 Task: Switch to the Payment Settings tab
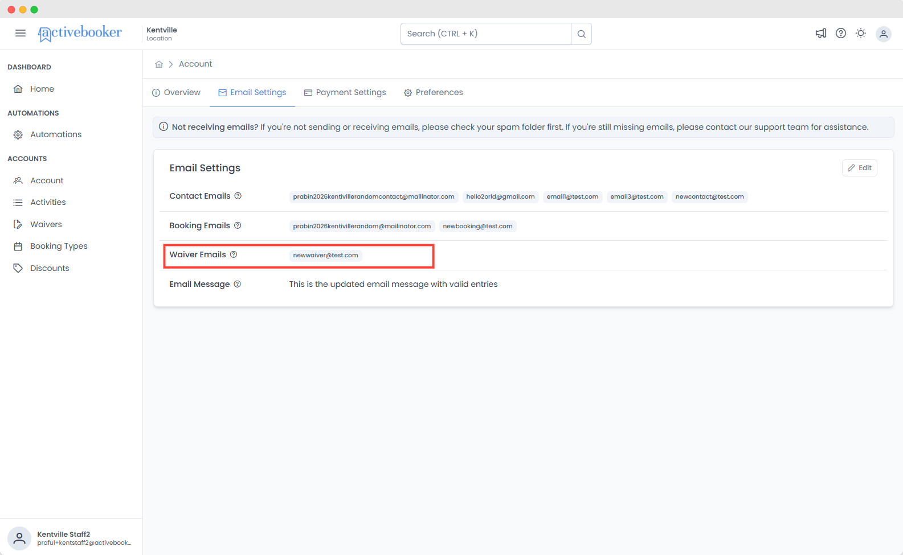coord(345,92)
